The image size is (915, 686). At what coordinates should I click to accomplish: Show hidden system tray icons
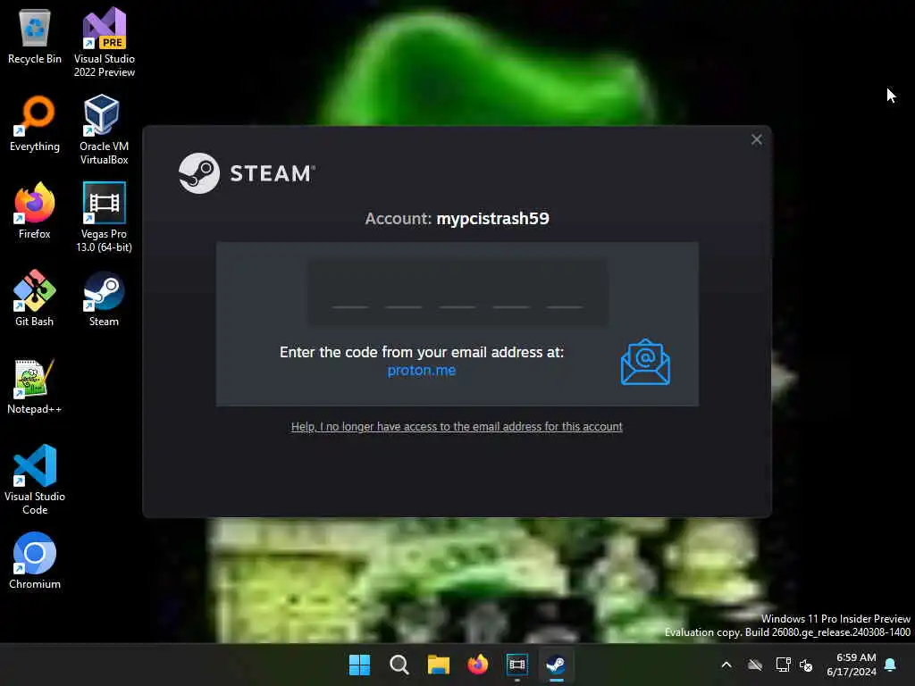(x=726, y=665)
